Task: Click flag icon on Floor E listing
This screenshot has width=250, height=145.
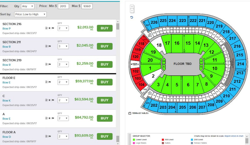Action: [x=49, y=82]
